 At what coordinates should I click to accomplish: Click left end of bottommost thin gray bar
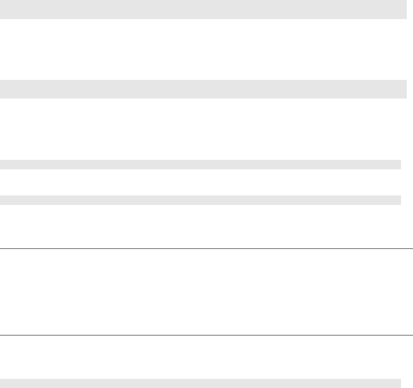(x=3, y=383)
